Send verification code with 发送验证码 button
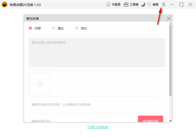 [x=151, y=119]
